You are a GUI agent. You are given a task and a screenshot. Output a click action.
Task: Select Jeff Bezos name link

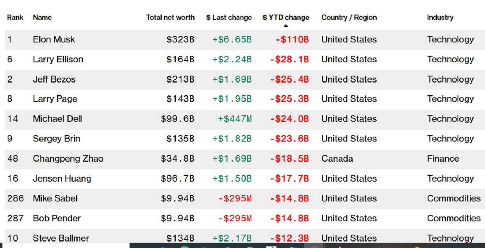[x=54, y=79]
